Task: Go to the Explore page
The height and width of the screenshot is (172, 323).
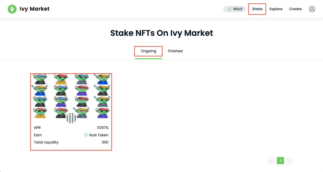Action: pos(276,9)
